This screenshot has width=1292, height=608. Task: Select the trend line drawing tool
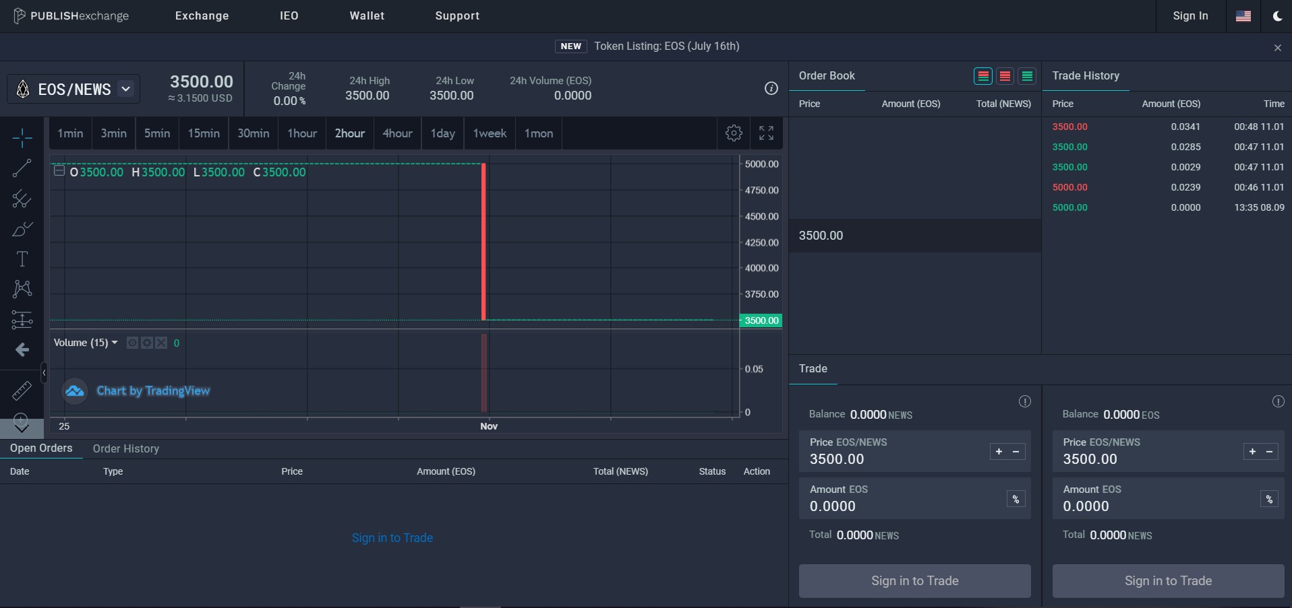pyautogui.click(x=22, y=168)
